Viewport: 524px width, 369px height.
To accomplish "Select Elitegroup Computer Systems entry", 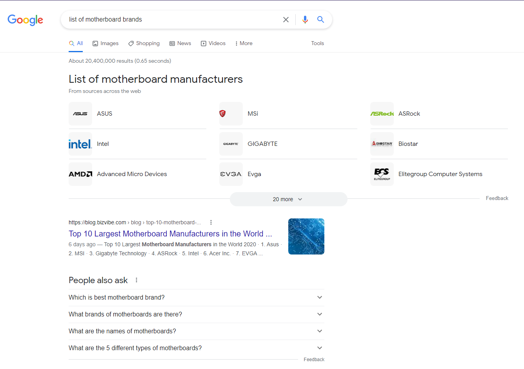I will point(440,174).
